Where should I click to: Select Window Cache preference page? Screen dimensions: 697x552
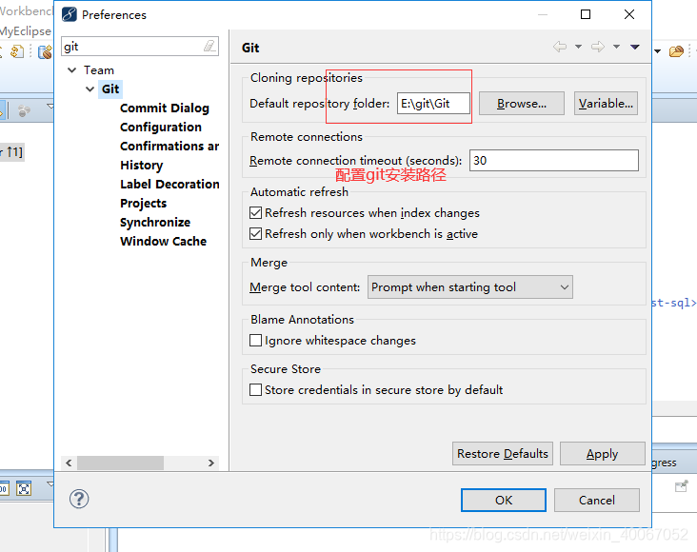coord(163,242)
